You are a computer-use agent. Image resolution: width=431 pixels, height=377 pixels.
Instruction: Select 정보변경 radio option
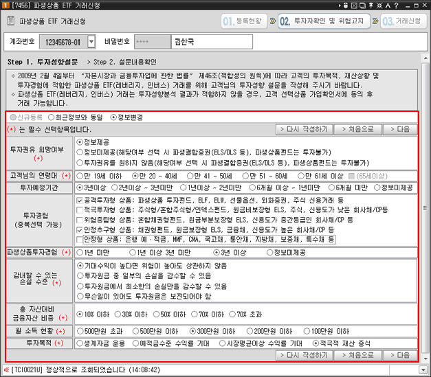tap(126, 117)
